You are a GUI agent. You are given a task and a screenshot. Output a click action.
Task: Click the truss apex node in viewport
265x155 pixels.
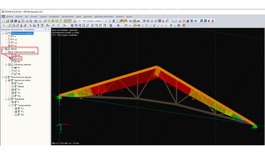[158, 67]
